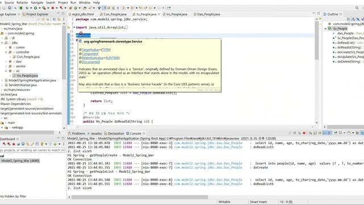Image resolution: width=364 pixels, height=205 pixels.
Task: Click the red Terminate square in main toolbar
Action: (53, 8)
